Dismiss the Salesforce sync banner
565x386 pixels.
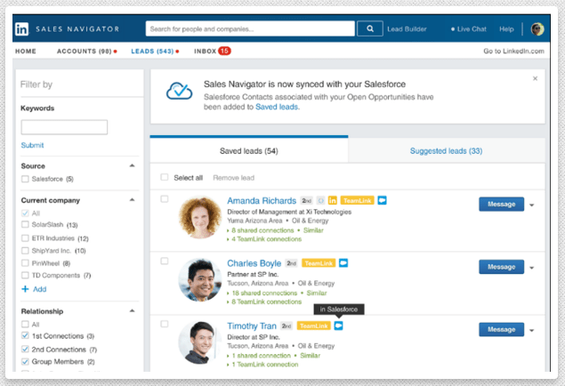[535, 78]
